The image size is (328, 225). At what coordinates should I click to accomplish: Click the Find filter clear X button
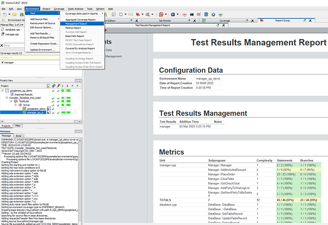(2, 45)
